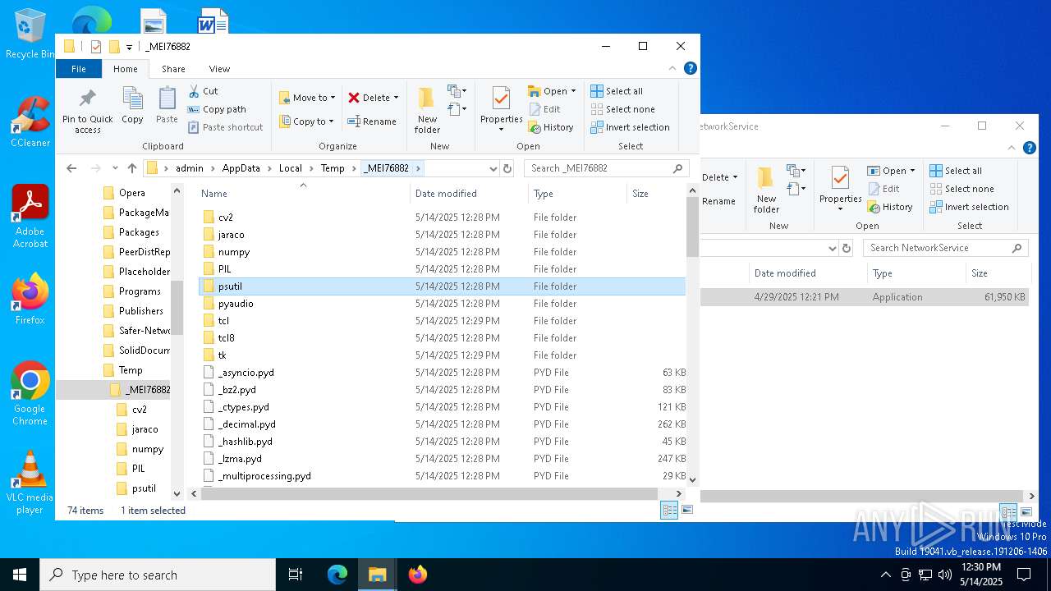Open CCleaner desktop shortcut
The height and width of the screenshot is (591, 1051).
tap(30, 122)
